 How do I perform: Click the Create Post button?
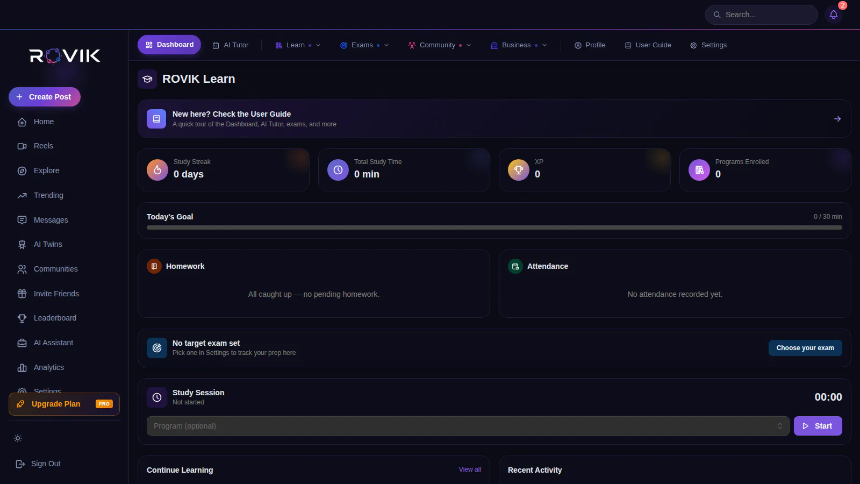pyautogui.click(x=45, y=97)
